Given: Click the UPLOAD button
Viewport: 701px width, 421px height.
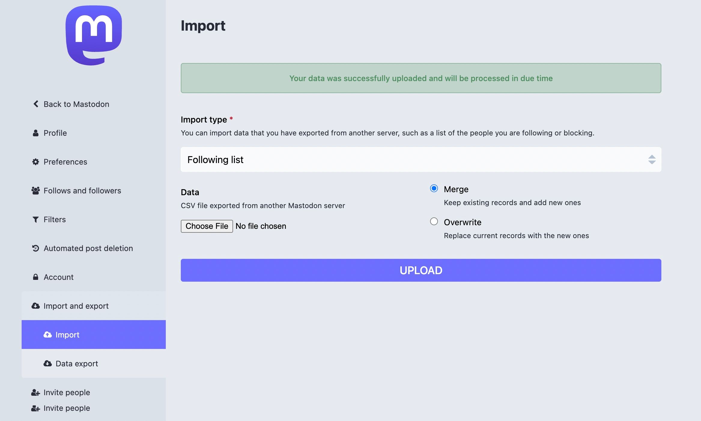Looking at the screenshot, I should [x=420, y=270].
